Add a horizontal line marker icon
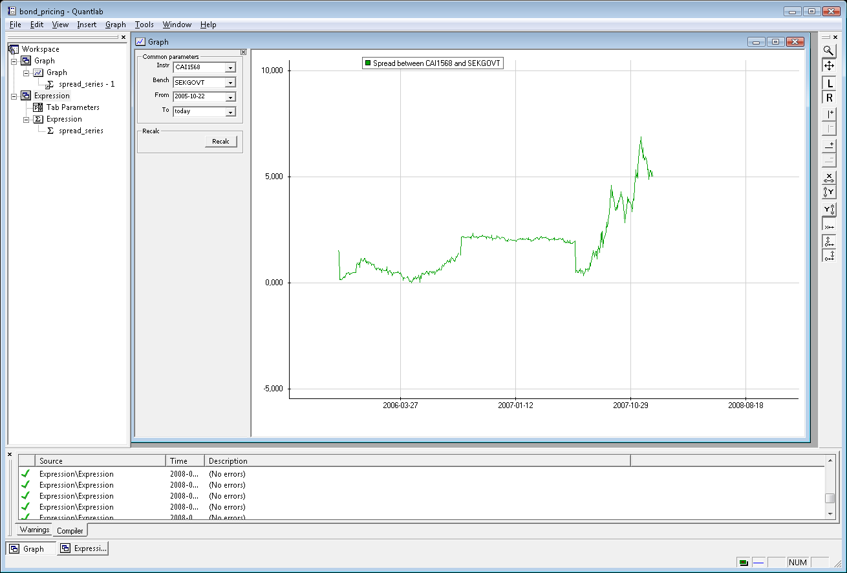This screenshot has height=573, width=847. (829, 146)
